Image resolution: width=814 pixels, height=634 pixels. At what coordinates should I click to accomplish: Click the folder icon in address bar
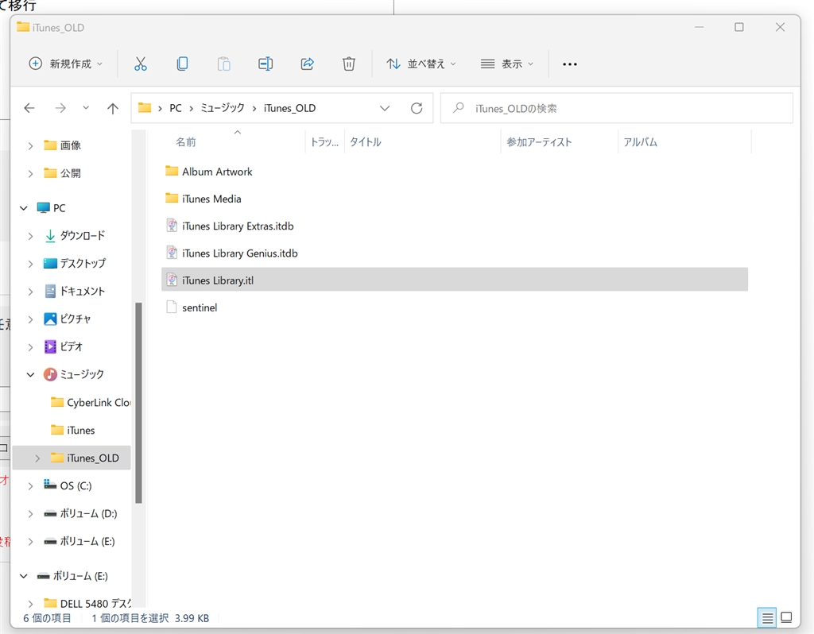tap(145, 108)
